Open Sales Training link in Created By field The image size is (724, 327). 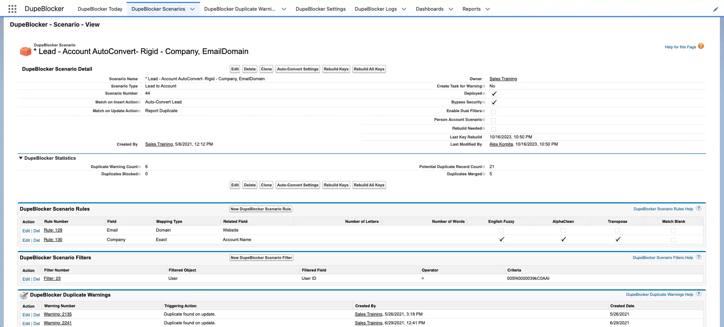159,144
